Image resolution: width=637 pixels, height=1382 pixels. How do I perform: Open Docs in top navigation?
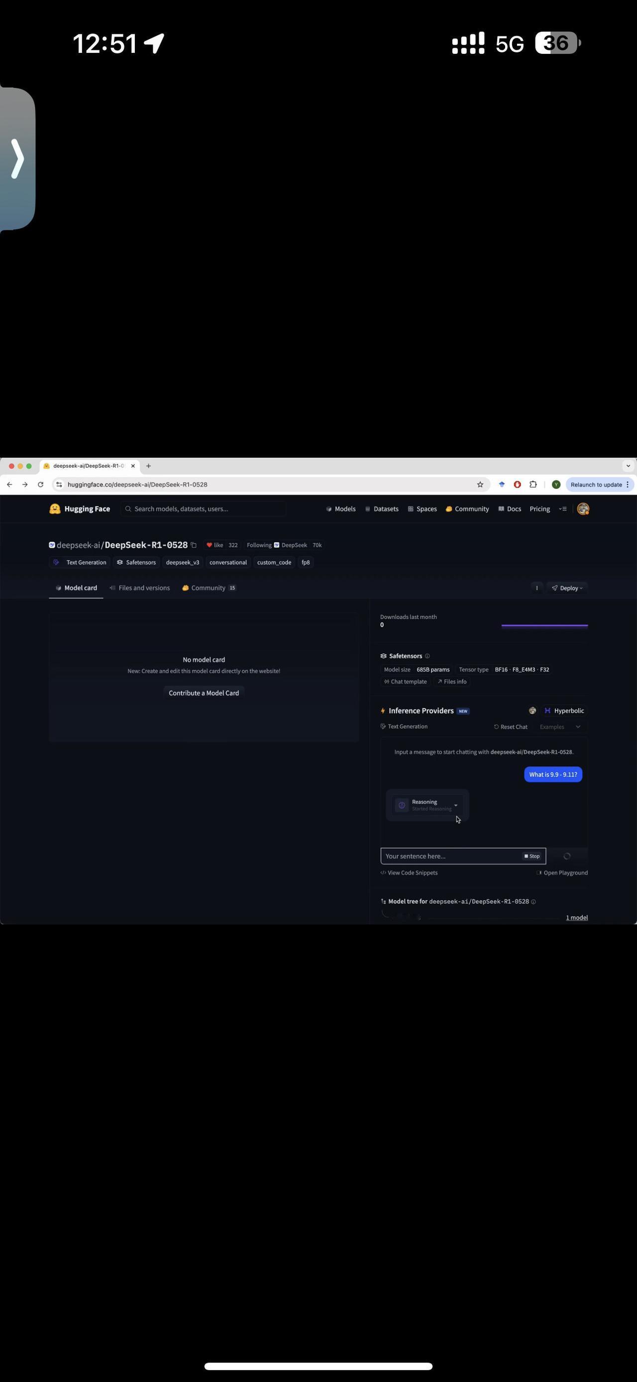tap(510, 509)
